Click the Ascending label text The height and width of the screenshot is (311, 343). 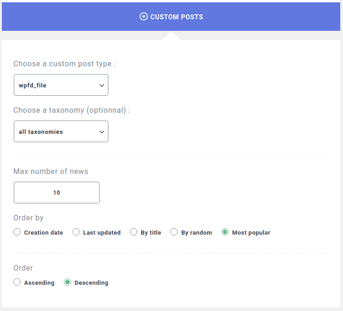tap(39, 283)
